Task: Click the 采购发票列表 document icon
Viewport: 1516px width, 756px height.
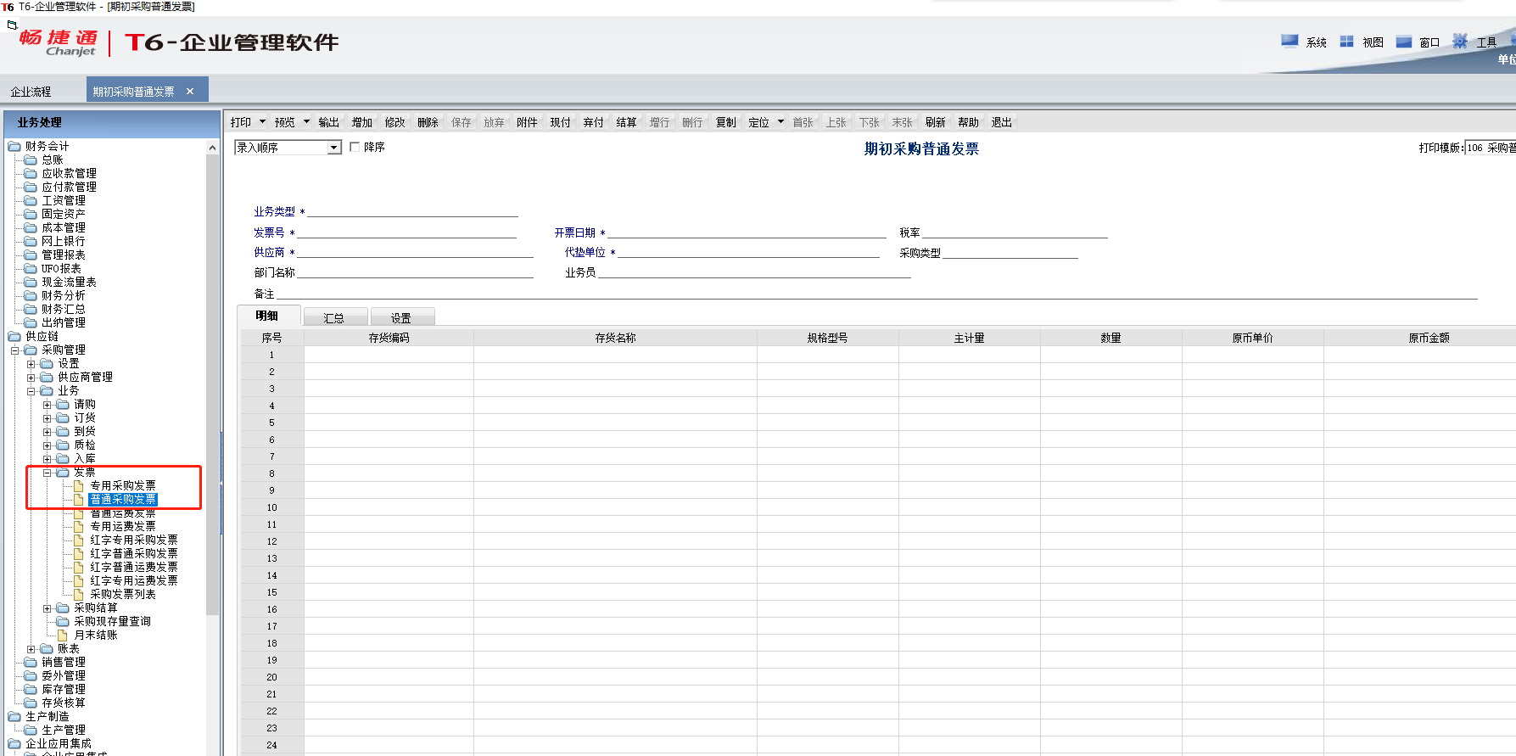Action: tap(79, 594)
